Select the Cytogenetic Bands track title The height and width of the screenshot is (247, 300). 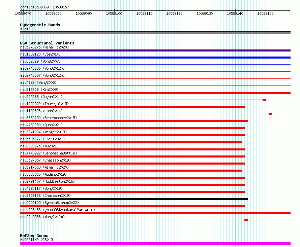pos(40,25)
